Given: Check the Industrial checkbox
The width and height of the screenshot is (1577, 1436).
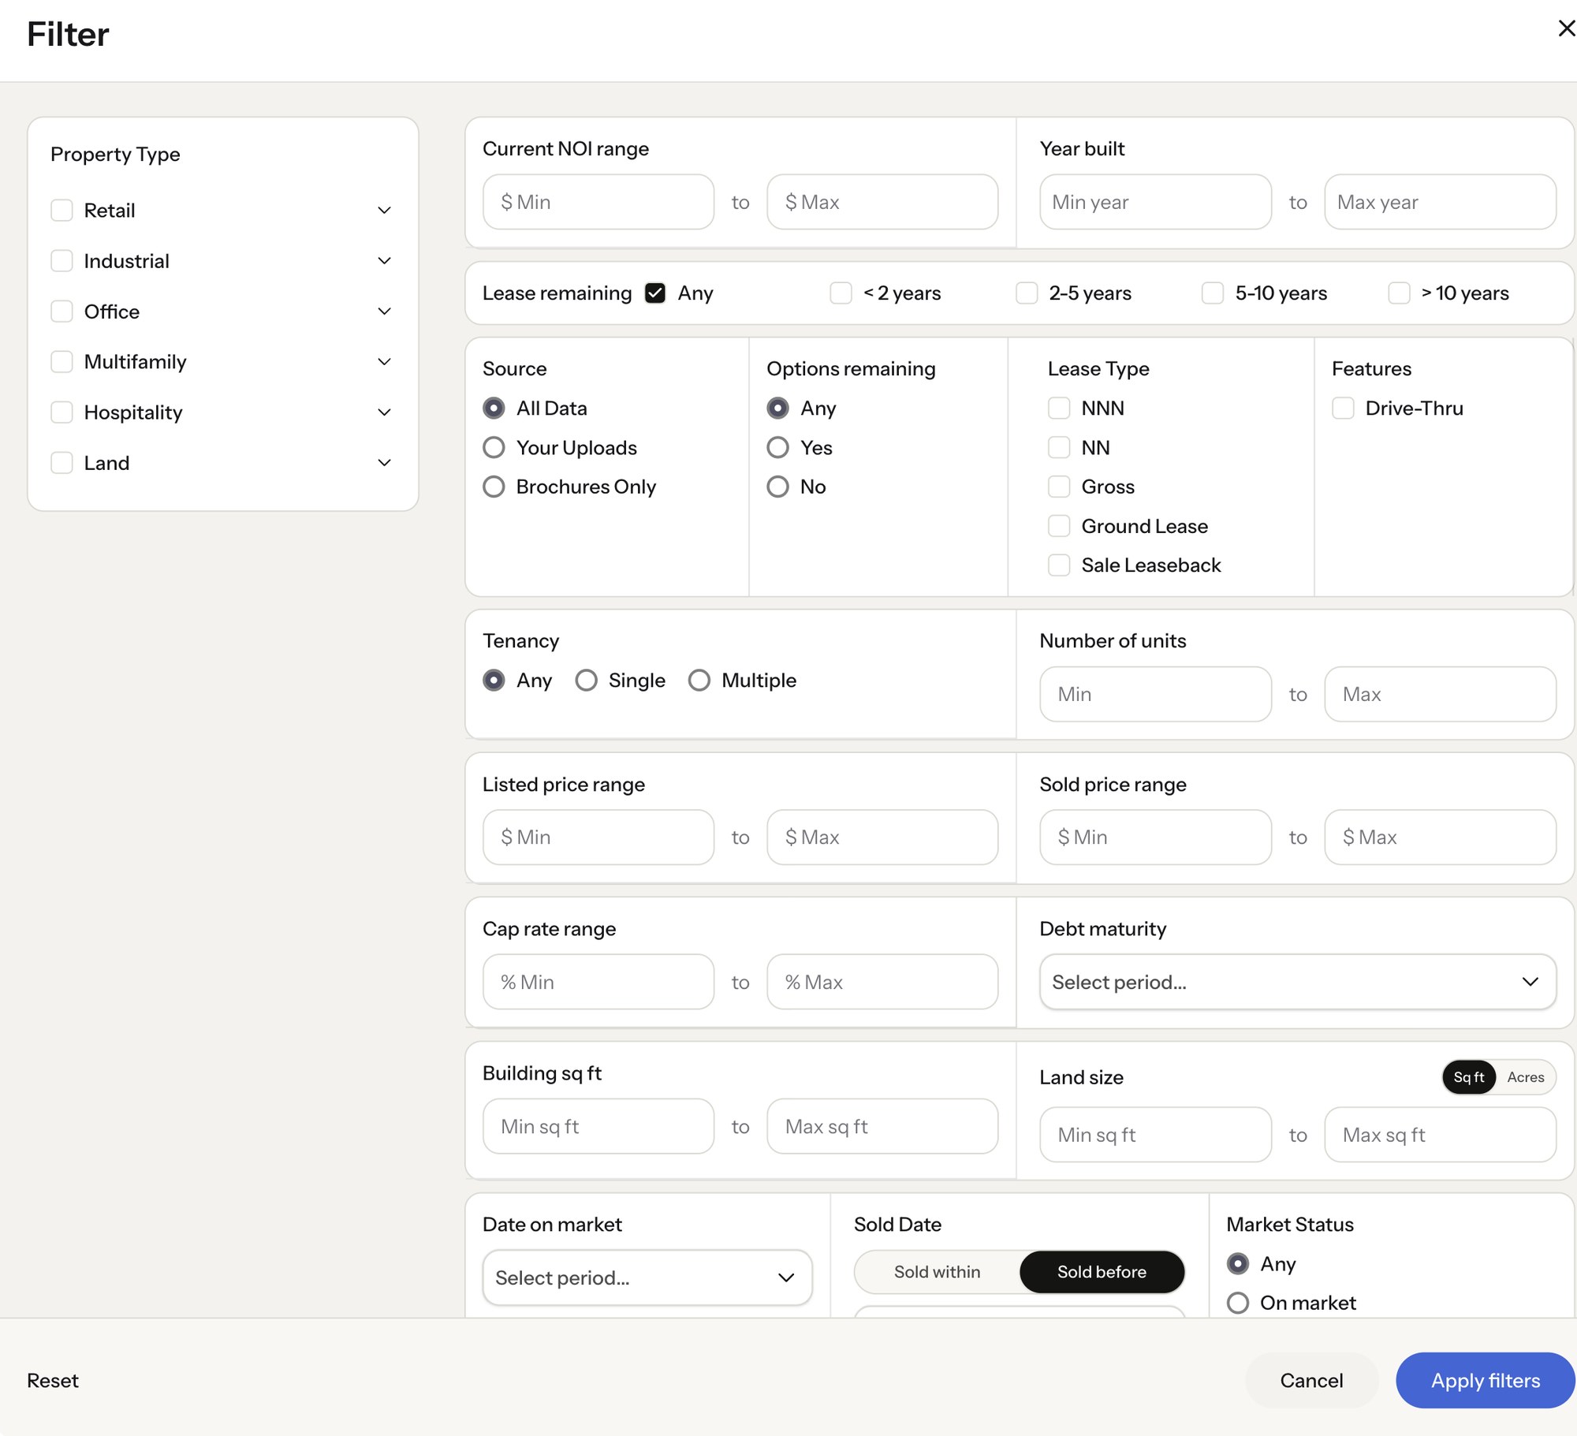Looking at the screenshot, I should click(62, 261).
